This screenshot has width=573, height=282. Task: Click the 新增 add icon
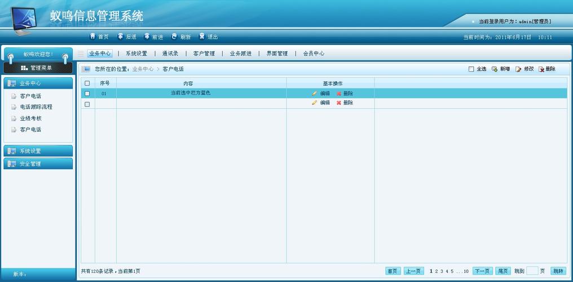point(495,69)
